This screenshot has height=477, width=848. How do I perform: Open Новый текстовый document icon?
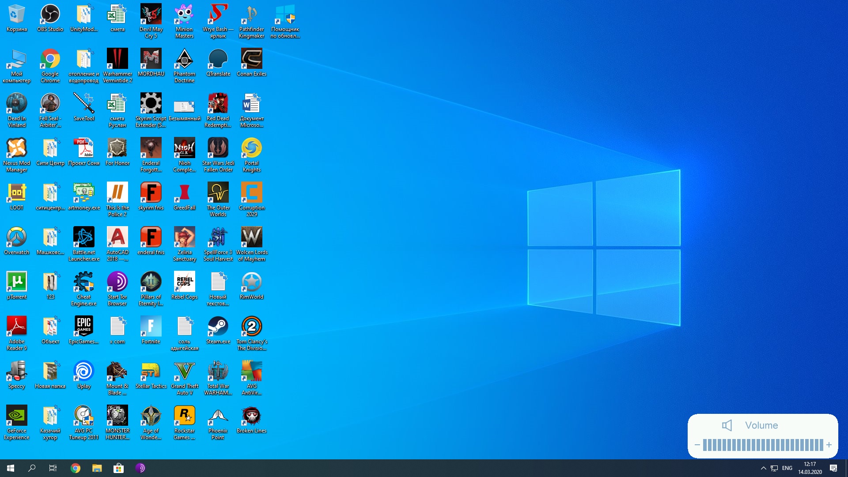218,289
